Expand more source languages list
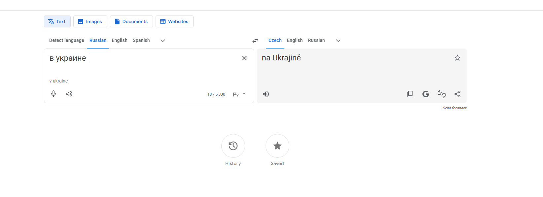This screenshot has height=197, width=543. point(163,41)
